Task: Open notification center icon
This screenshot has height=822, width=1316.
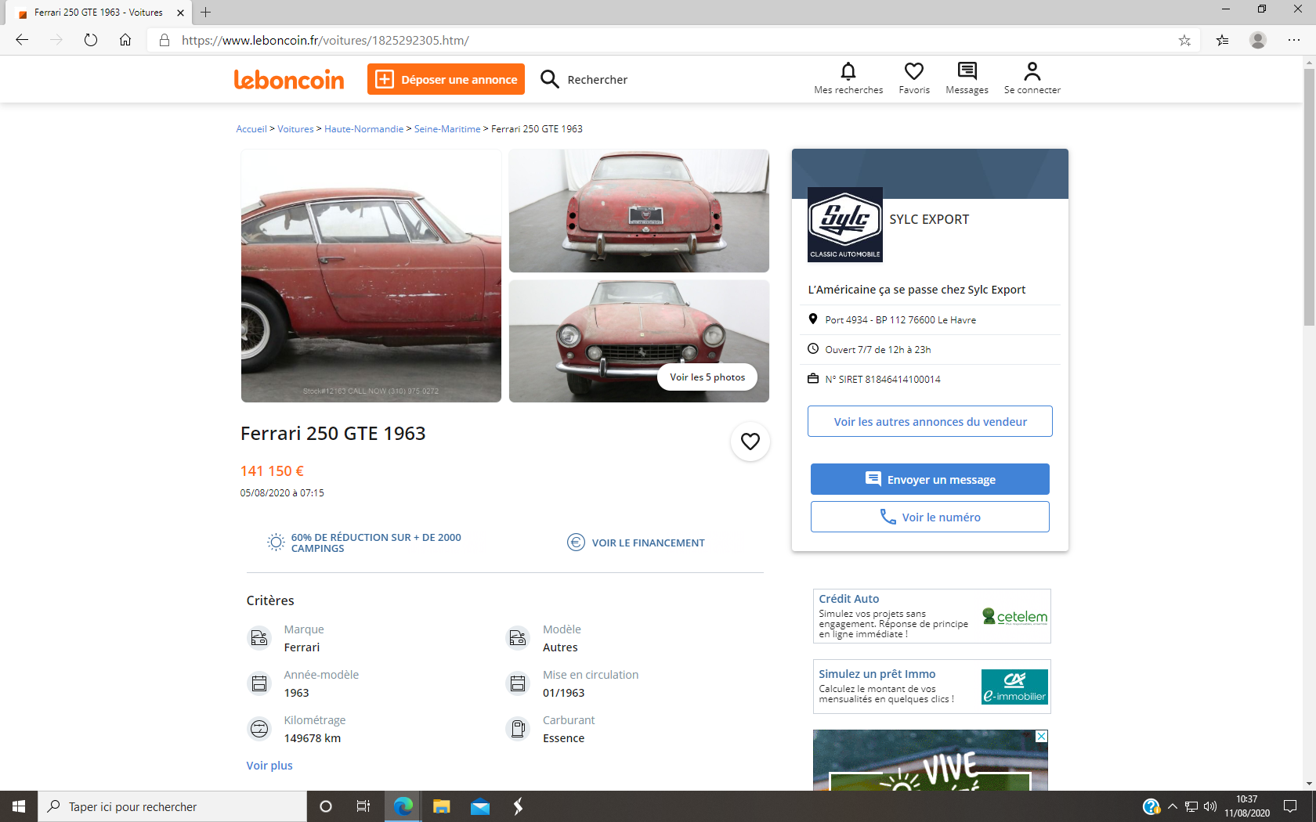Action: (x=1290, y=806)
